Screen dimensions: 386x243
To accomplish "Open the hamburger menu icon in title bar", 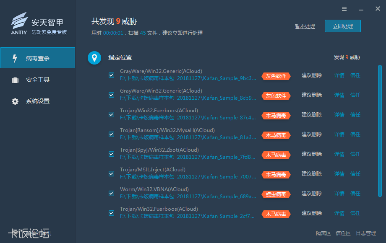I will coord(344,9).
